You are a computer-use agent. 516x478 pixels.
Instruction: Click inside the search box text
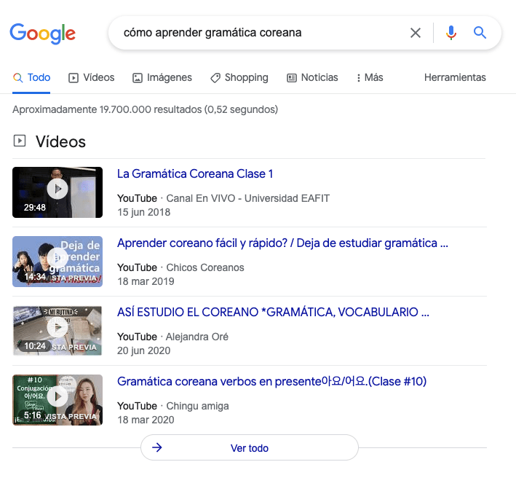[213, 33]
